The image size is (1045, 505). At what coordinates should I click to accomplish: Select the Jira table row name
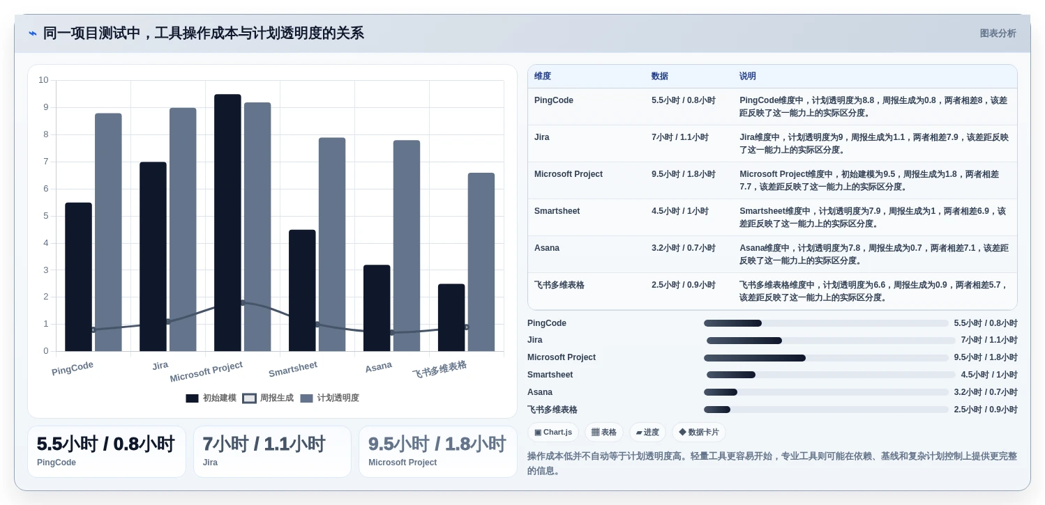pyautogui.click(x=542, y=137)
